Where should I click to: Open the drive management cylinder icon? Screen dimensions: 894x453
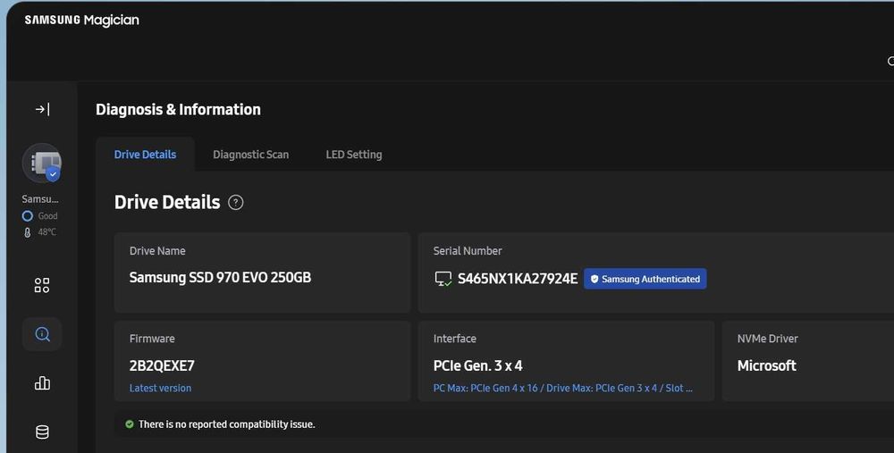[42, 432]
